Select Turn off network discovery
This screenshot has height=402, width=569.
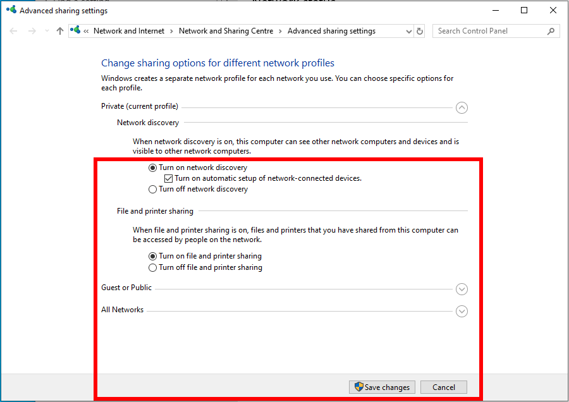coord(152,189)
